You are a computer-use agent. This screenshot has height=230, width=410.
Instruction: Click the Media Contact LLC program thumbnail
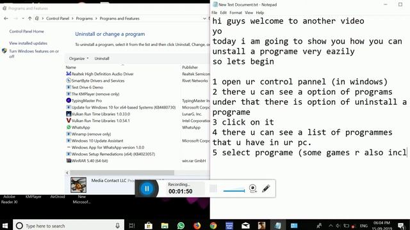(x=78, y=185)
